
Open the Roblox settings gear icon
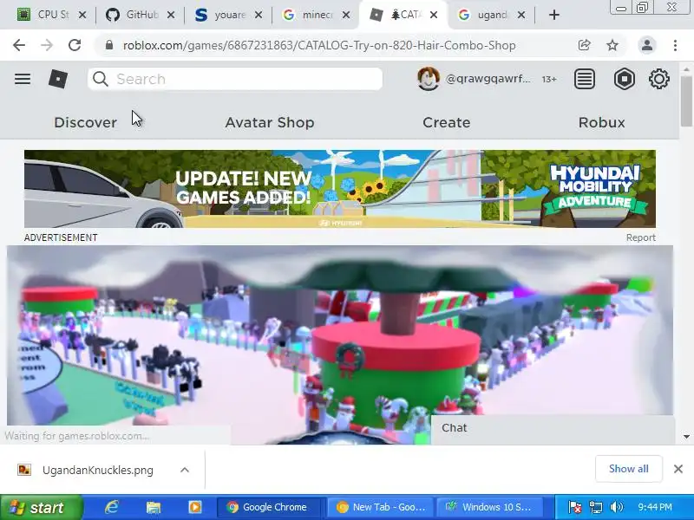659,79
